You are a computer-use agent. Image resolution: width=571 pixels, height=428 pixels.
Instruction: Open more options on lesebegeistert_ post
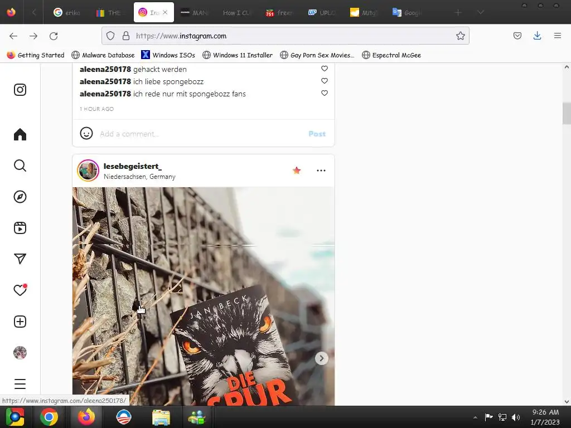click(321, 171)
